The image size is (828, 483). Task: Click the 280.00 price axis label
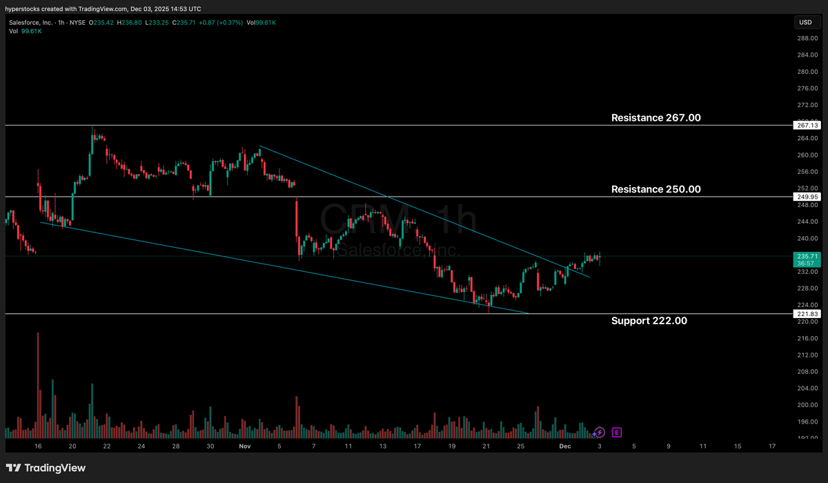click(808, 72)
